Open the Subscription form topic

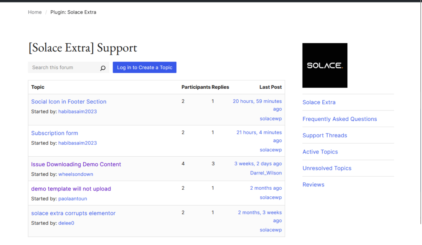pyautogui.click(x=55, y=133)
